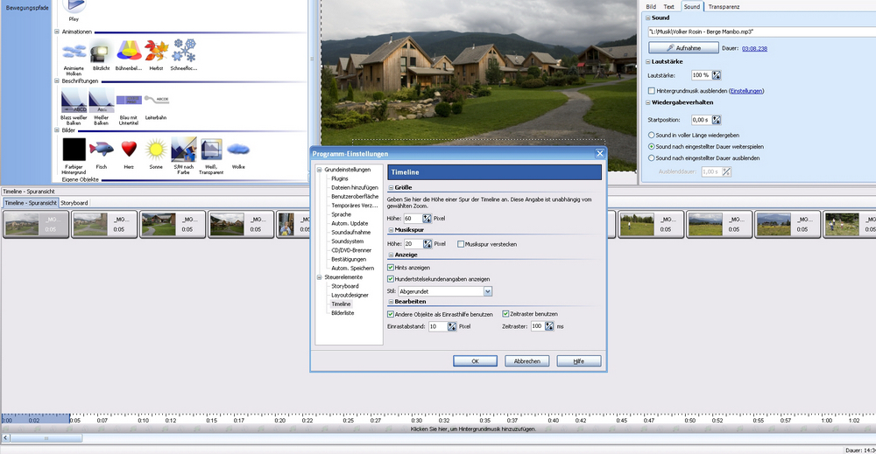Select the Herz heart image object
The image size is (876, 454).
coord(130,148)
